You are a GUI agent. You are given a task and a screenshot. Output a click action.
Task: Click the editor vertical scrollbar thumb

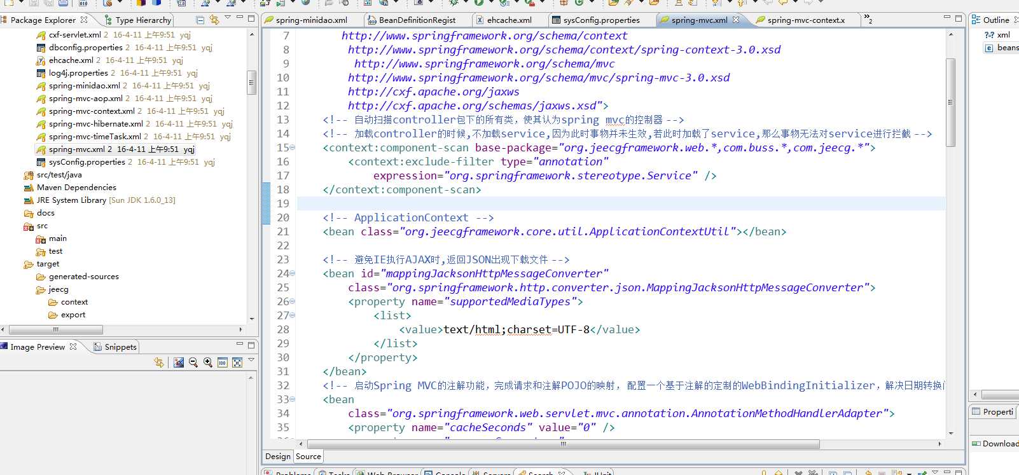951,102
